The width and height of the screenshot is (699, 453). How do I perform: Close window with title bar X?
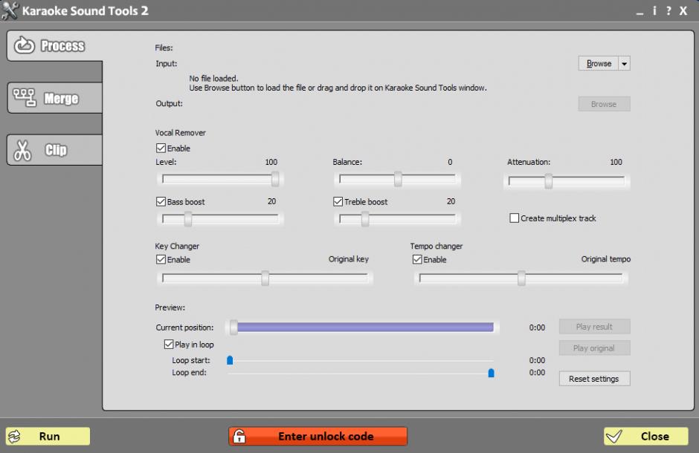(683, 10)
